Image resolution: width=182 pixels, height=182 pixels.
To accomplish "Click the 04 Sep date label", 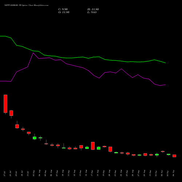I will 174,173.
